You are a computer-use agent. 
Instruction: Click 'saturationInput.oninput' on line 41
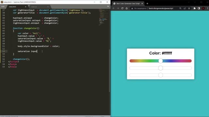(x=26, y=20)
